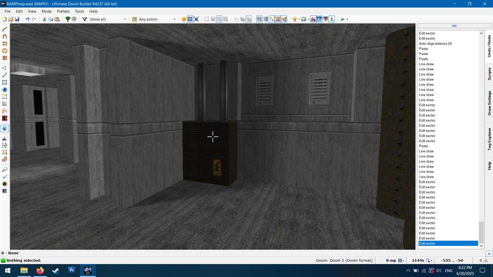Click the Windows Start button
Screen dimensions: 493x277
[7, 271]
